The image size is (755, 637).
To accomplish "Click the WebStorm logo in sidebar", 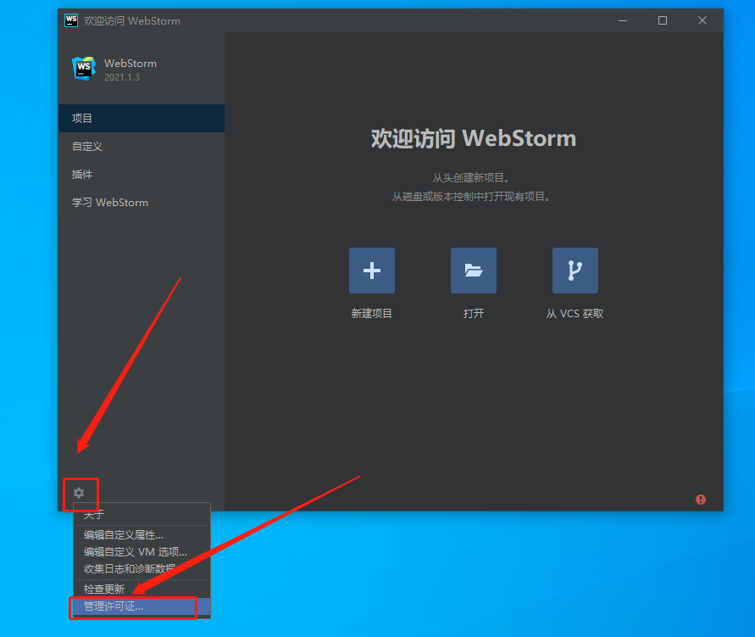I will [x=84, y=69].
